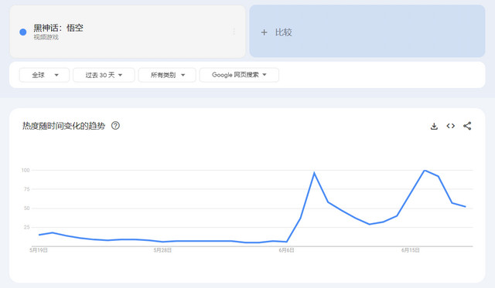Click the chart's last data point at right end
495x288 pixels.
[466, 207]
